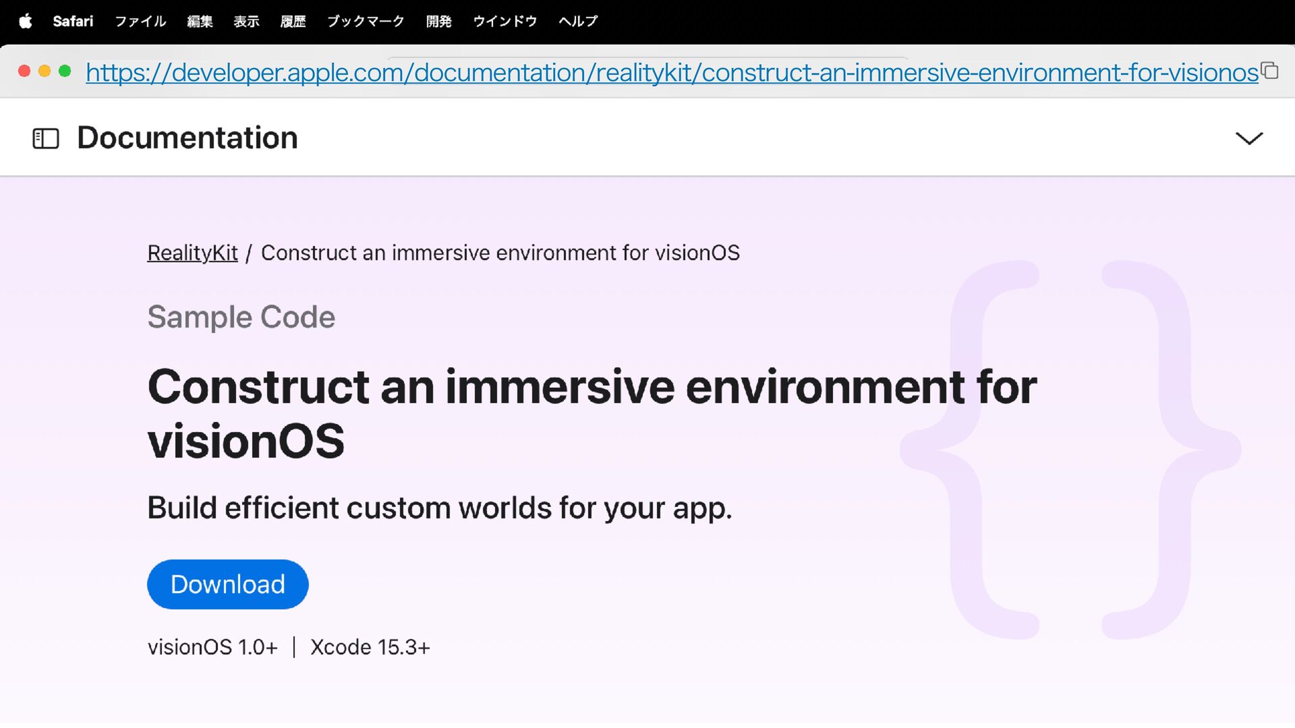Open the 表示 menu

pyautogui.click(x=246, y=21)
